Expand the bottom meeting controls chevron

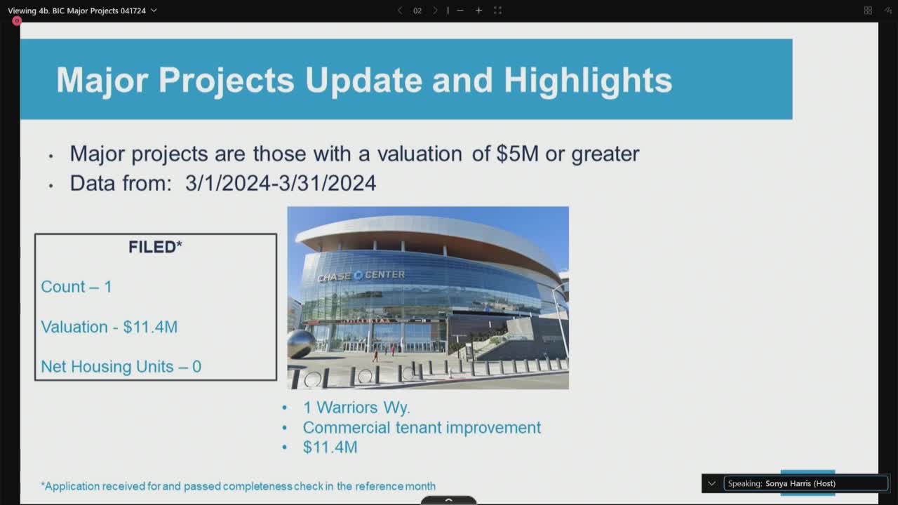(x=448, y=499)
